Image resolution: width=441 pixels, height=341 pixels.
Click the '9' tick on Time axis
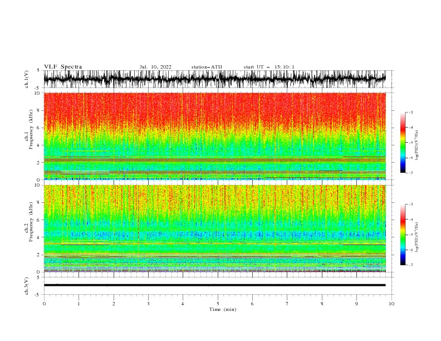(x=356, y=304)
